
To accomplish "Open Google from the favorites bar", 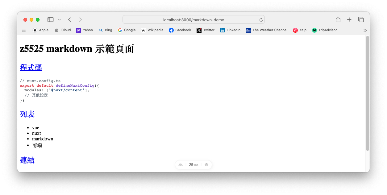I will click(127, 30).
